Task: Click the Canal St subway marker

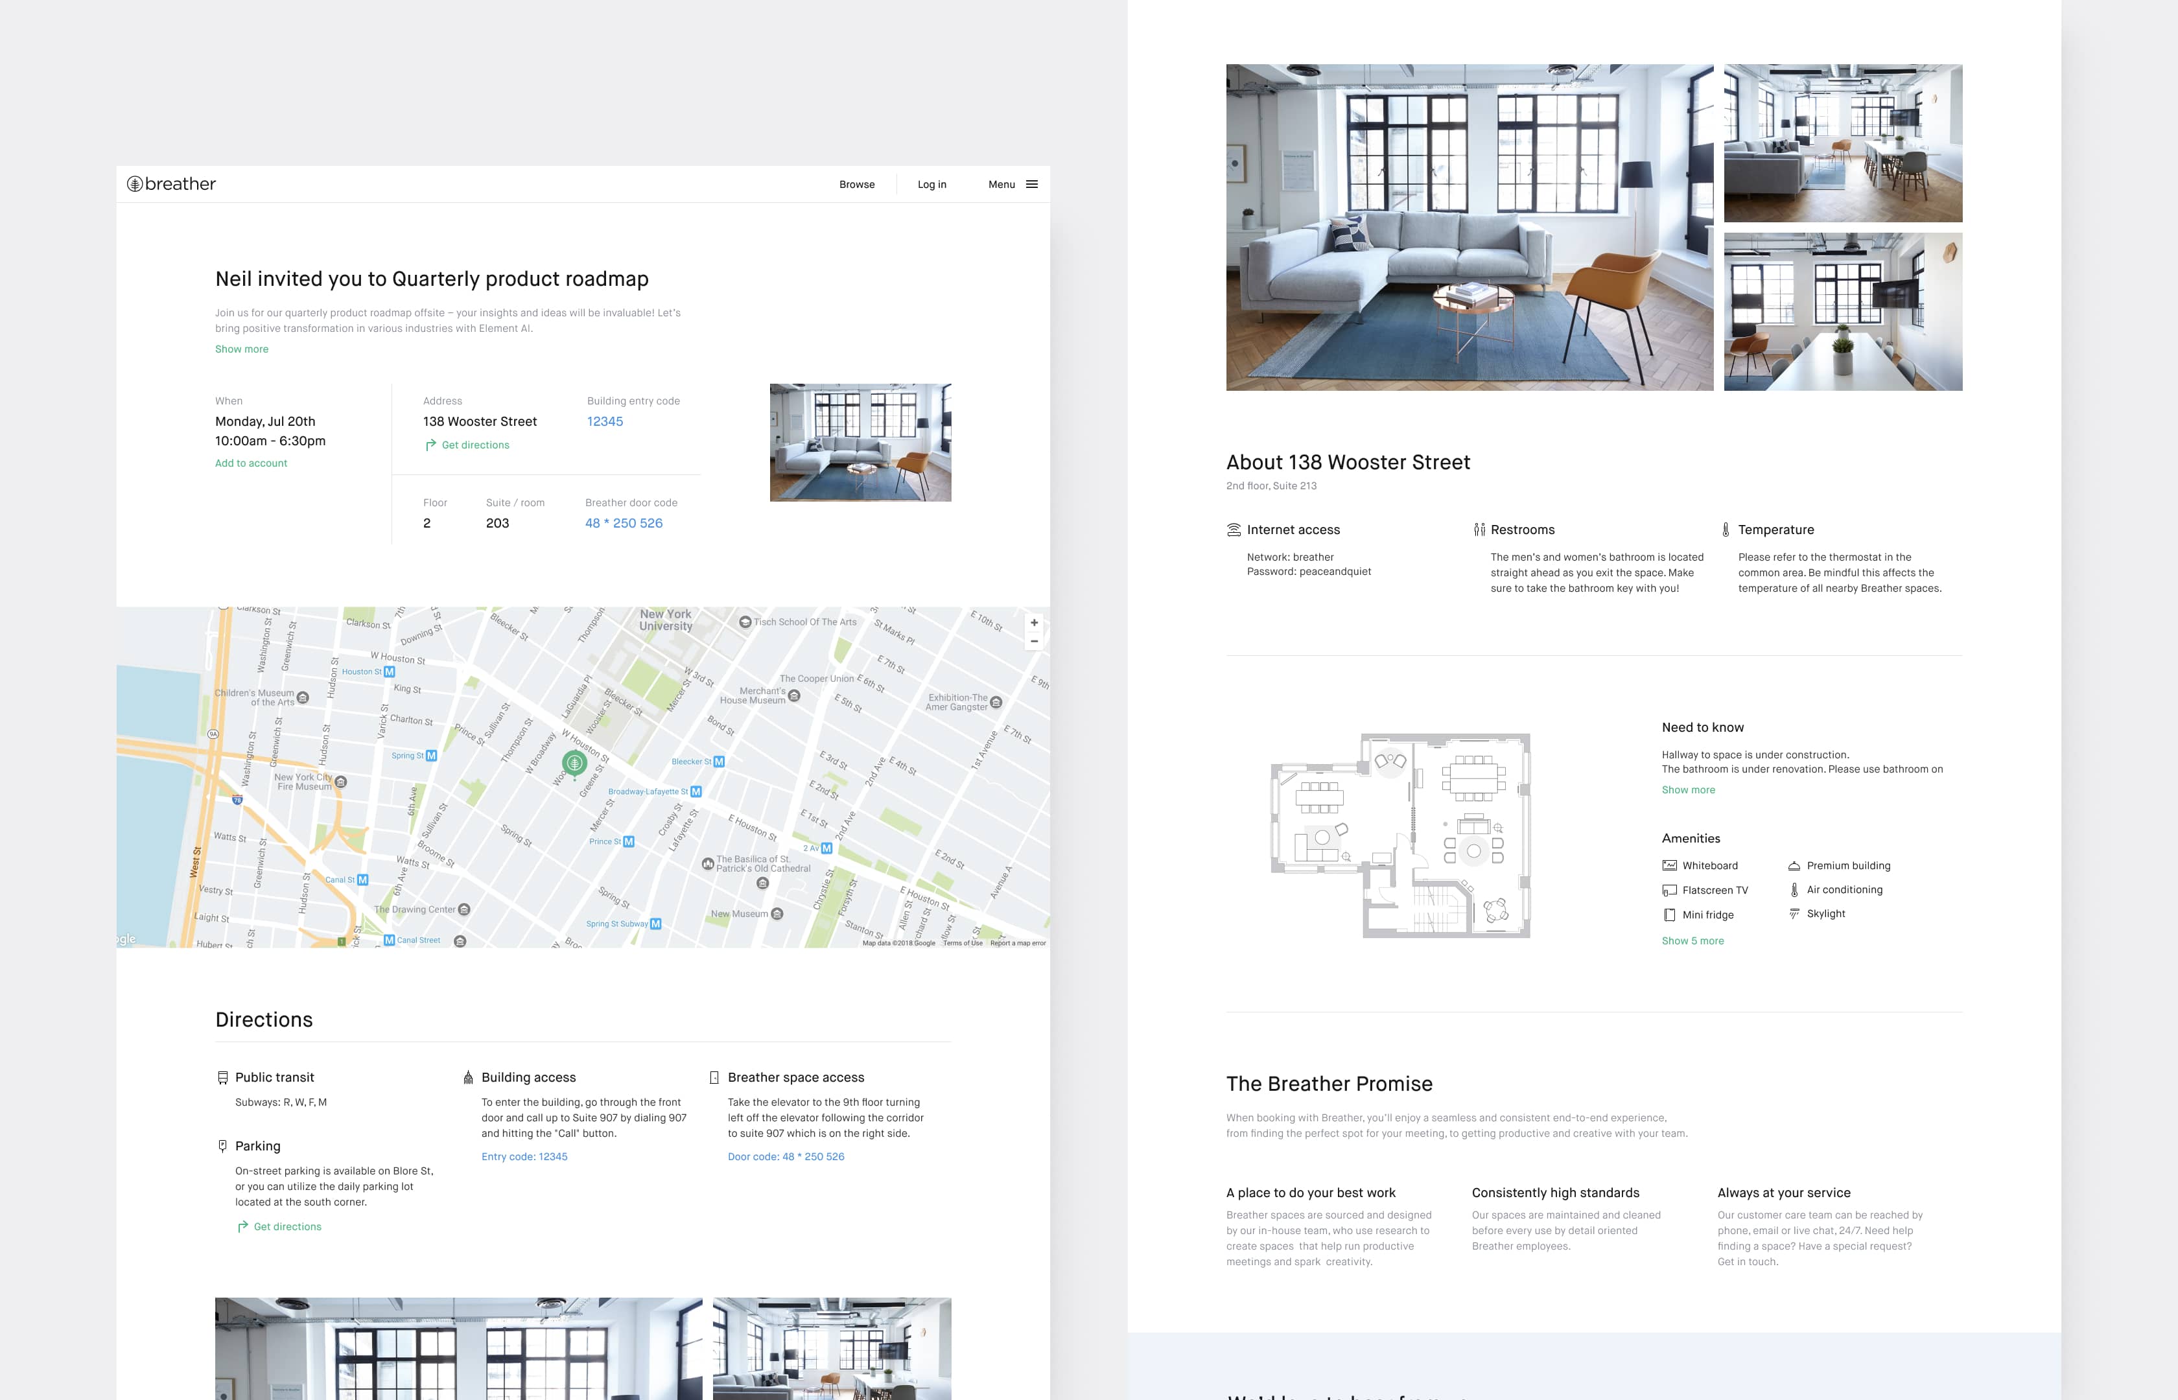Action: 363,880
